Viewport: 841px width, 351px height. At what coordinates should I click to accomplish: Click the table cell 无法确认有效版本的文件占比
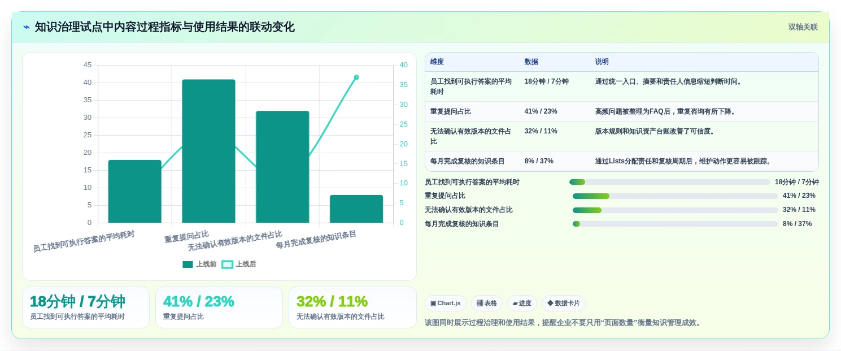[471, 136]
